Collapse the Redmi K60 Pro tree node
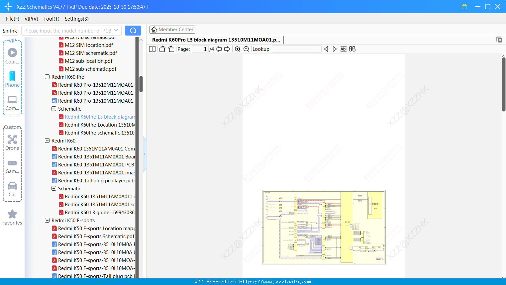 coord(47,77)
